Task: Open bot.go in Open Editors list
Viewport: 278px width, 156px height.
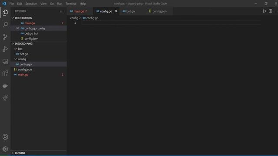Action: point(39,33)
